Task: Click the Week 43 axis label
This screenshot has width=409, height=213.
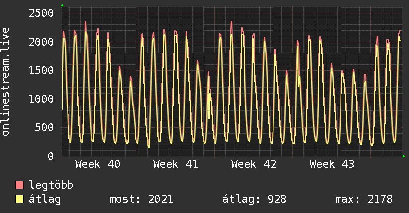Action: [332, 164]
